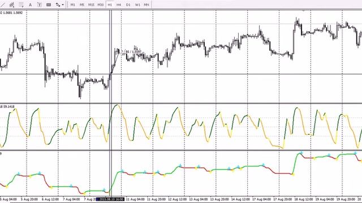The height and width of the screenshot is (203, 362).
Task: Select the Fibonacci retracement tool
Action: pos(21,5)
